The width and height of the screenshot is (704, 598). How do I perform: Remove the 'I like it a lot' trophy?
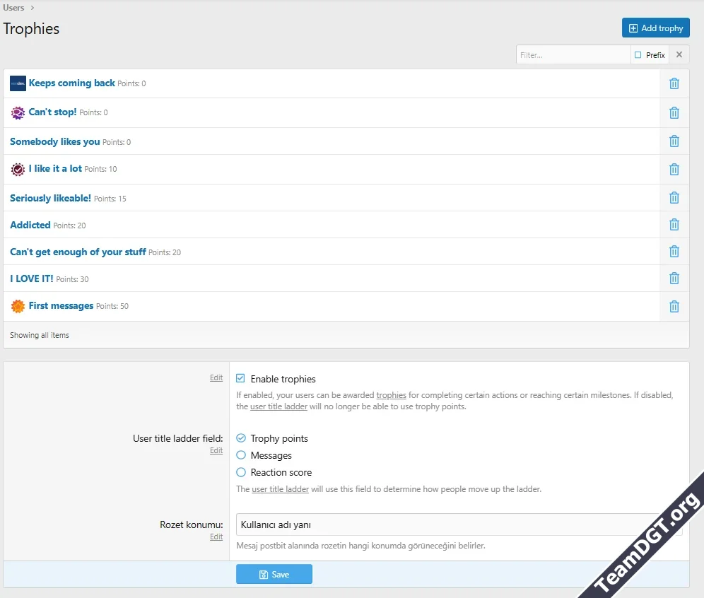tap(674, 170)
